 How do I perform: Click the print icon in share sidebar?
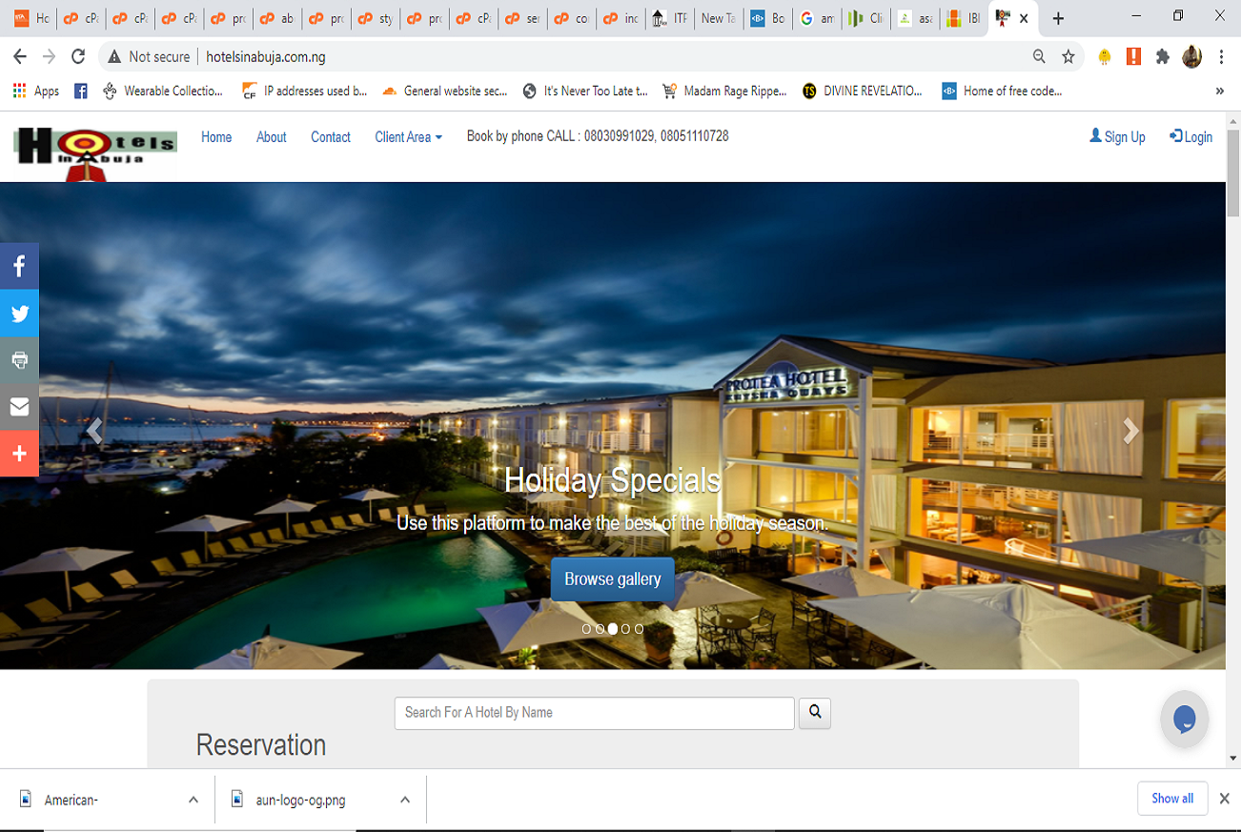[x=19, y=359]
